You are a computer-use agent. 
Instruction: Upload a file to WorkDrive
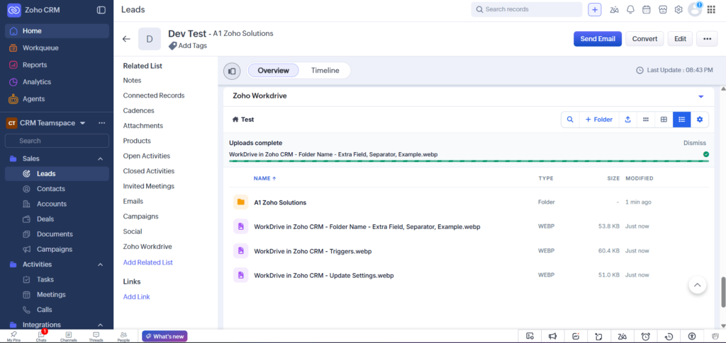click(x=628, y=119)
